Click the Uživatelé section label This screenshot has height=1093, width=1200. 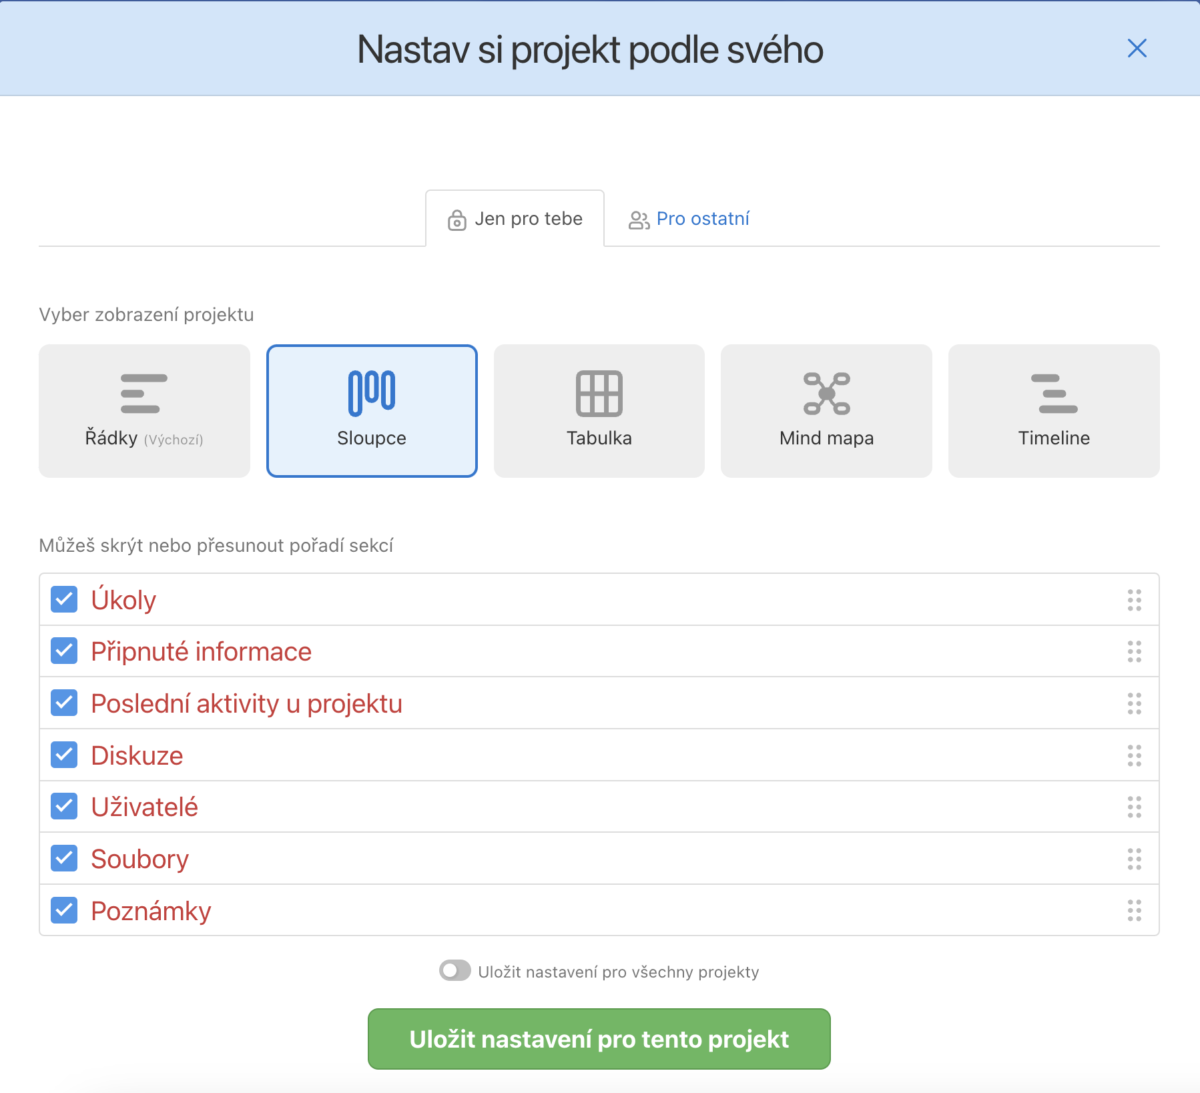[145, 807]
